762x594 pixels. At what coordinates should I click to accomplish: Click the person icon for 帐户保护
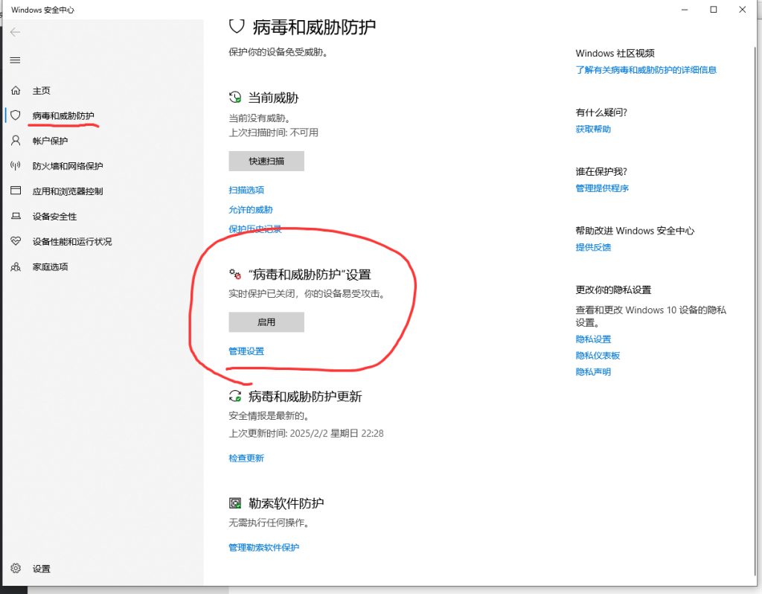click(x=16, y=141)
